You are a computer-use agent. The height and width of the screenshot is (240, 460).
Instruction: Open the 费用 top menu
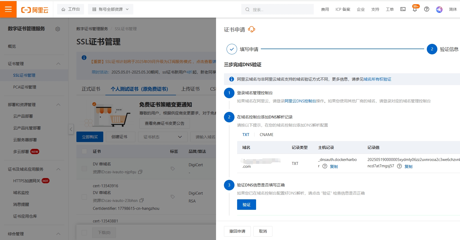[x=325, y=9]
